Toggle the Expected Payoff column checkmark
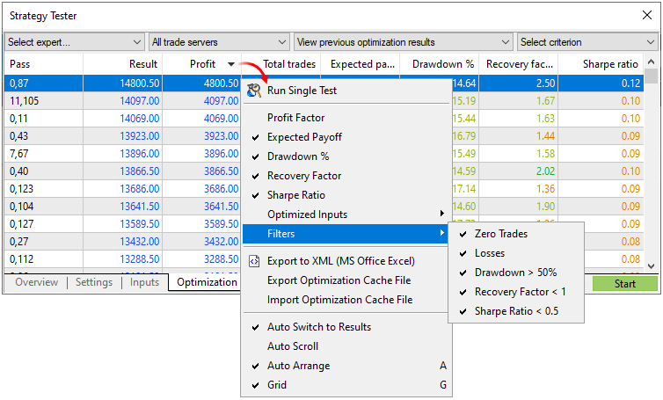 point(255,137)
